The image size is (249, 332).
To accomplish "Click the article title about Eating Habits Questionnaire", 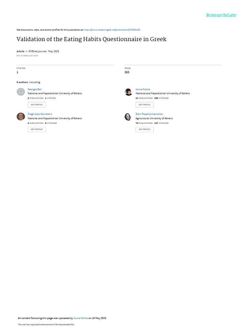I will [91, 39].
